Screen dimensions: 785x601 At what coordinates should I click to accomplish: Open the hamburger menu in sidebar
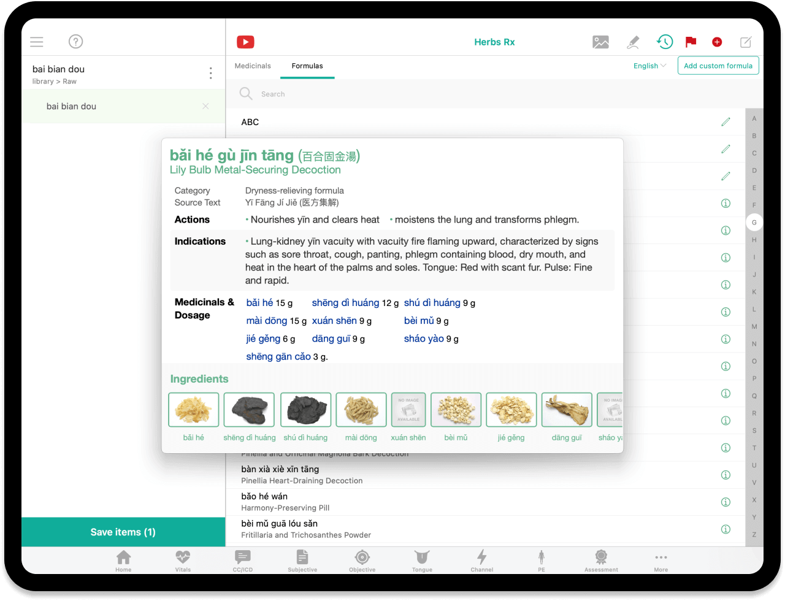point(36,42)
